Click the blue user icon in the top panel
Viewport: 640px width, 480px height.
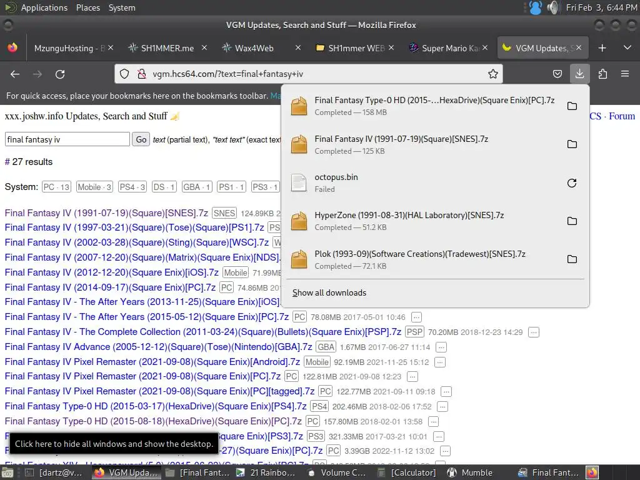(x=536, y=7)
